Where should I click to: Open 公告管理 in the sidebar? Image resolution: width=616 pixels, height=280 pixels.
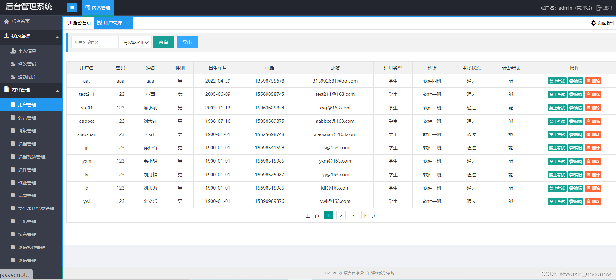coord(31,118)
